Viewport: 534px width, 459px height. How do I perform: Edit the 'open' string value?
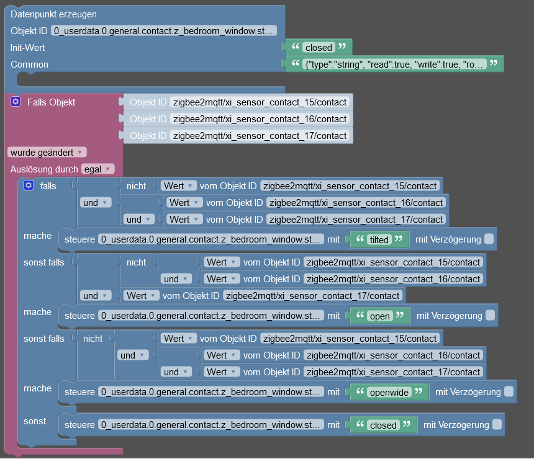380,316
